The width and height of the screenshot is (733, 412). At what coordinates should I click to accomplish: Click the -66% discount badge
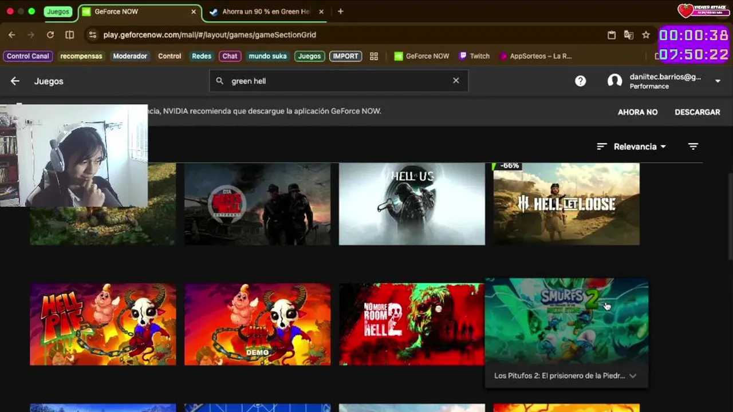(x=507, y=166)
